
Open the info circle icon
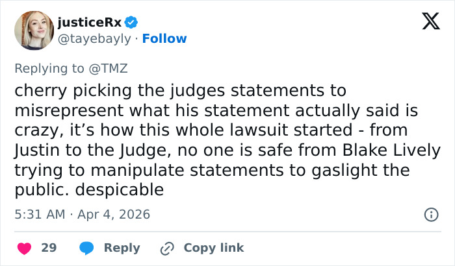tap(430, 214)
